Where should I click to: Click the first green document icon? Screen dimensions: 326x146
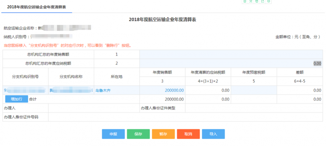245,1
